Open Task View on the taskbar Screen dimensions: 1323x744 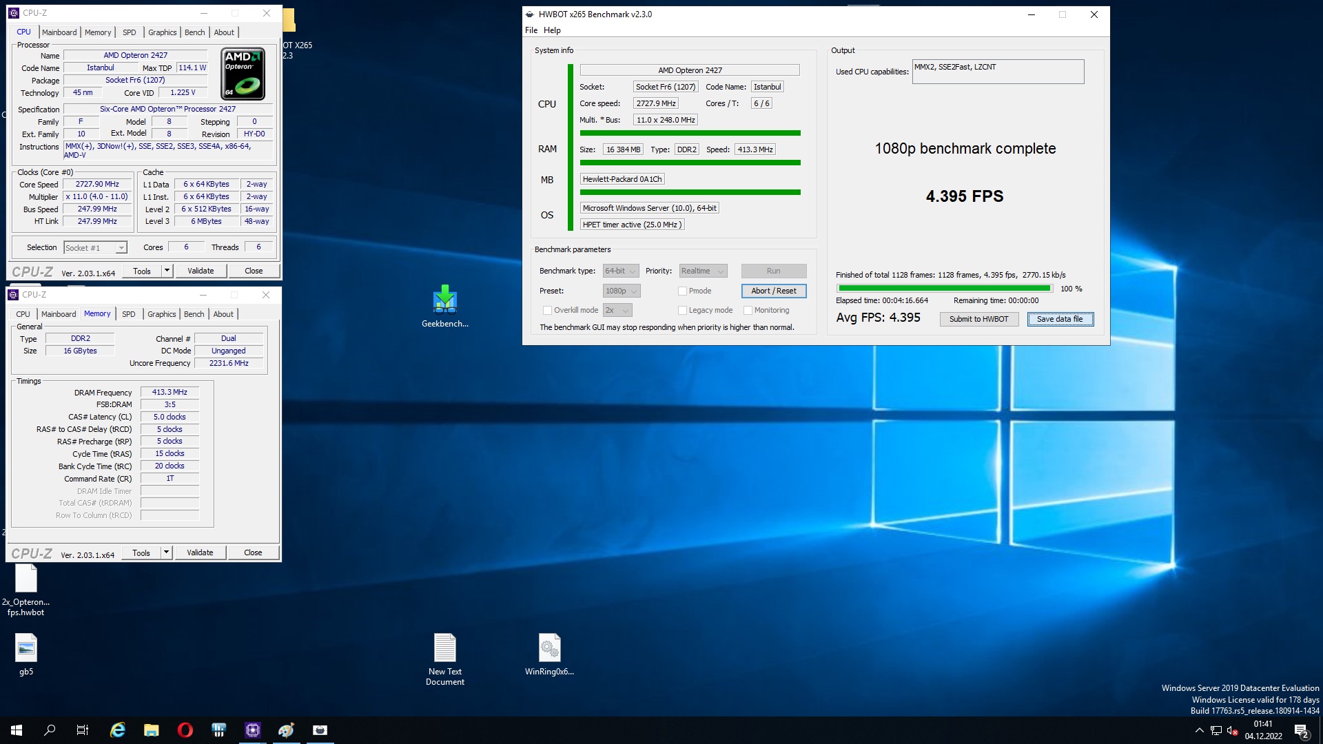(x=83, y=730)
